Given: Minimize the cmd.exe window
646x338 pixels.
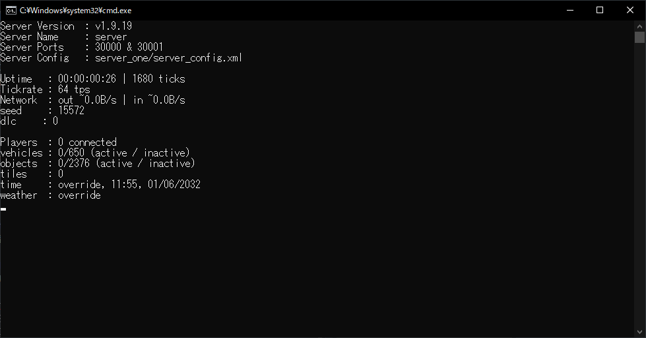Looking at the screenshot, I should point(569,10).
